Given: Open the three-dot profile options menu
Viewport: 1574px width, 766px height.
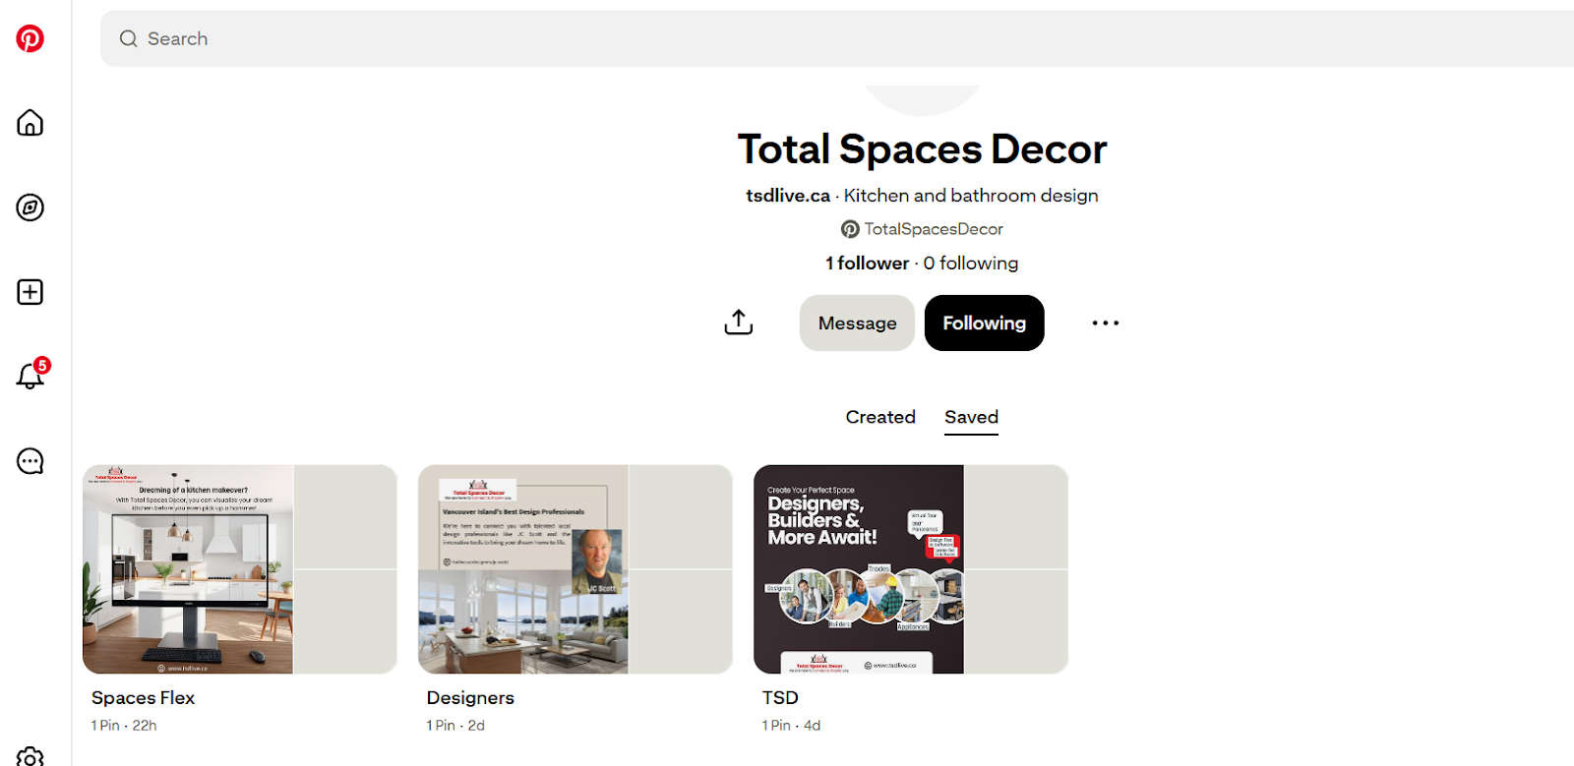Looking at the screenshot, I should (1106, 323).
